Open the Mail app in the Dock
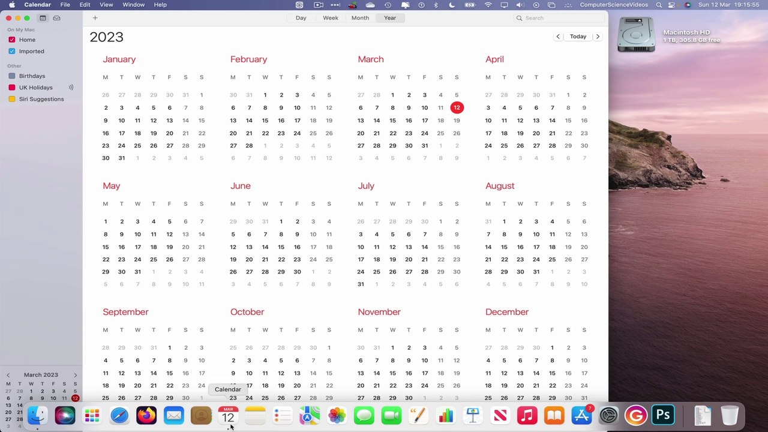 (x=174, y=415)
